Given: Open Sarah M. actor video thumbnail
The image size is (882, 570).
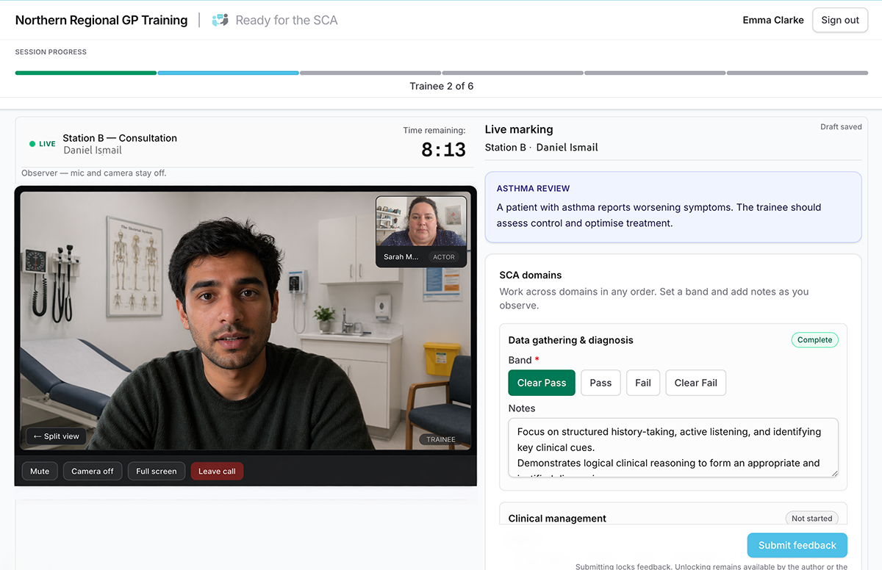Looking at the screenshot, I should point(420,228).
